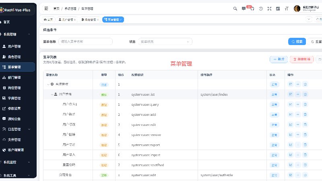
Task: Collapse 系统管理 row in menu table
Action: (48, 84)
